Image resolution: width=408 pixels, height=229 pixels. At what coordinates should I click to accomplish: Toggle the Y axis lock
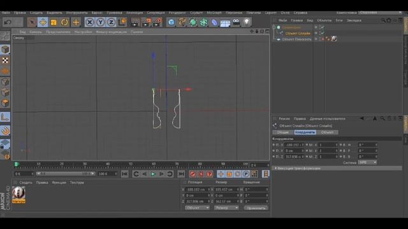pos(101,22)
